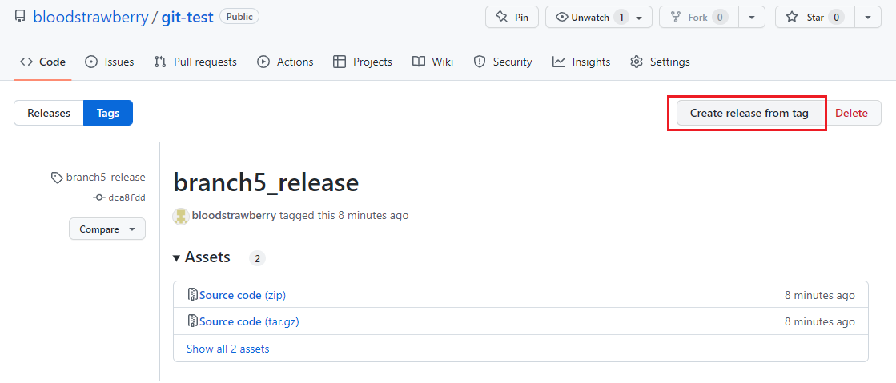Click the zip row '8 minutes ago' timestamp

click(x=819, y=295)
